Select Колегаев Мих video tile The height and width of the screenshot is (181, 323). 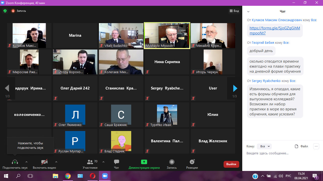point(121,62)
